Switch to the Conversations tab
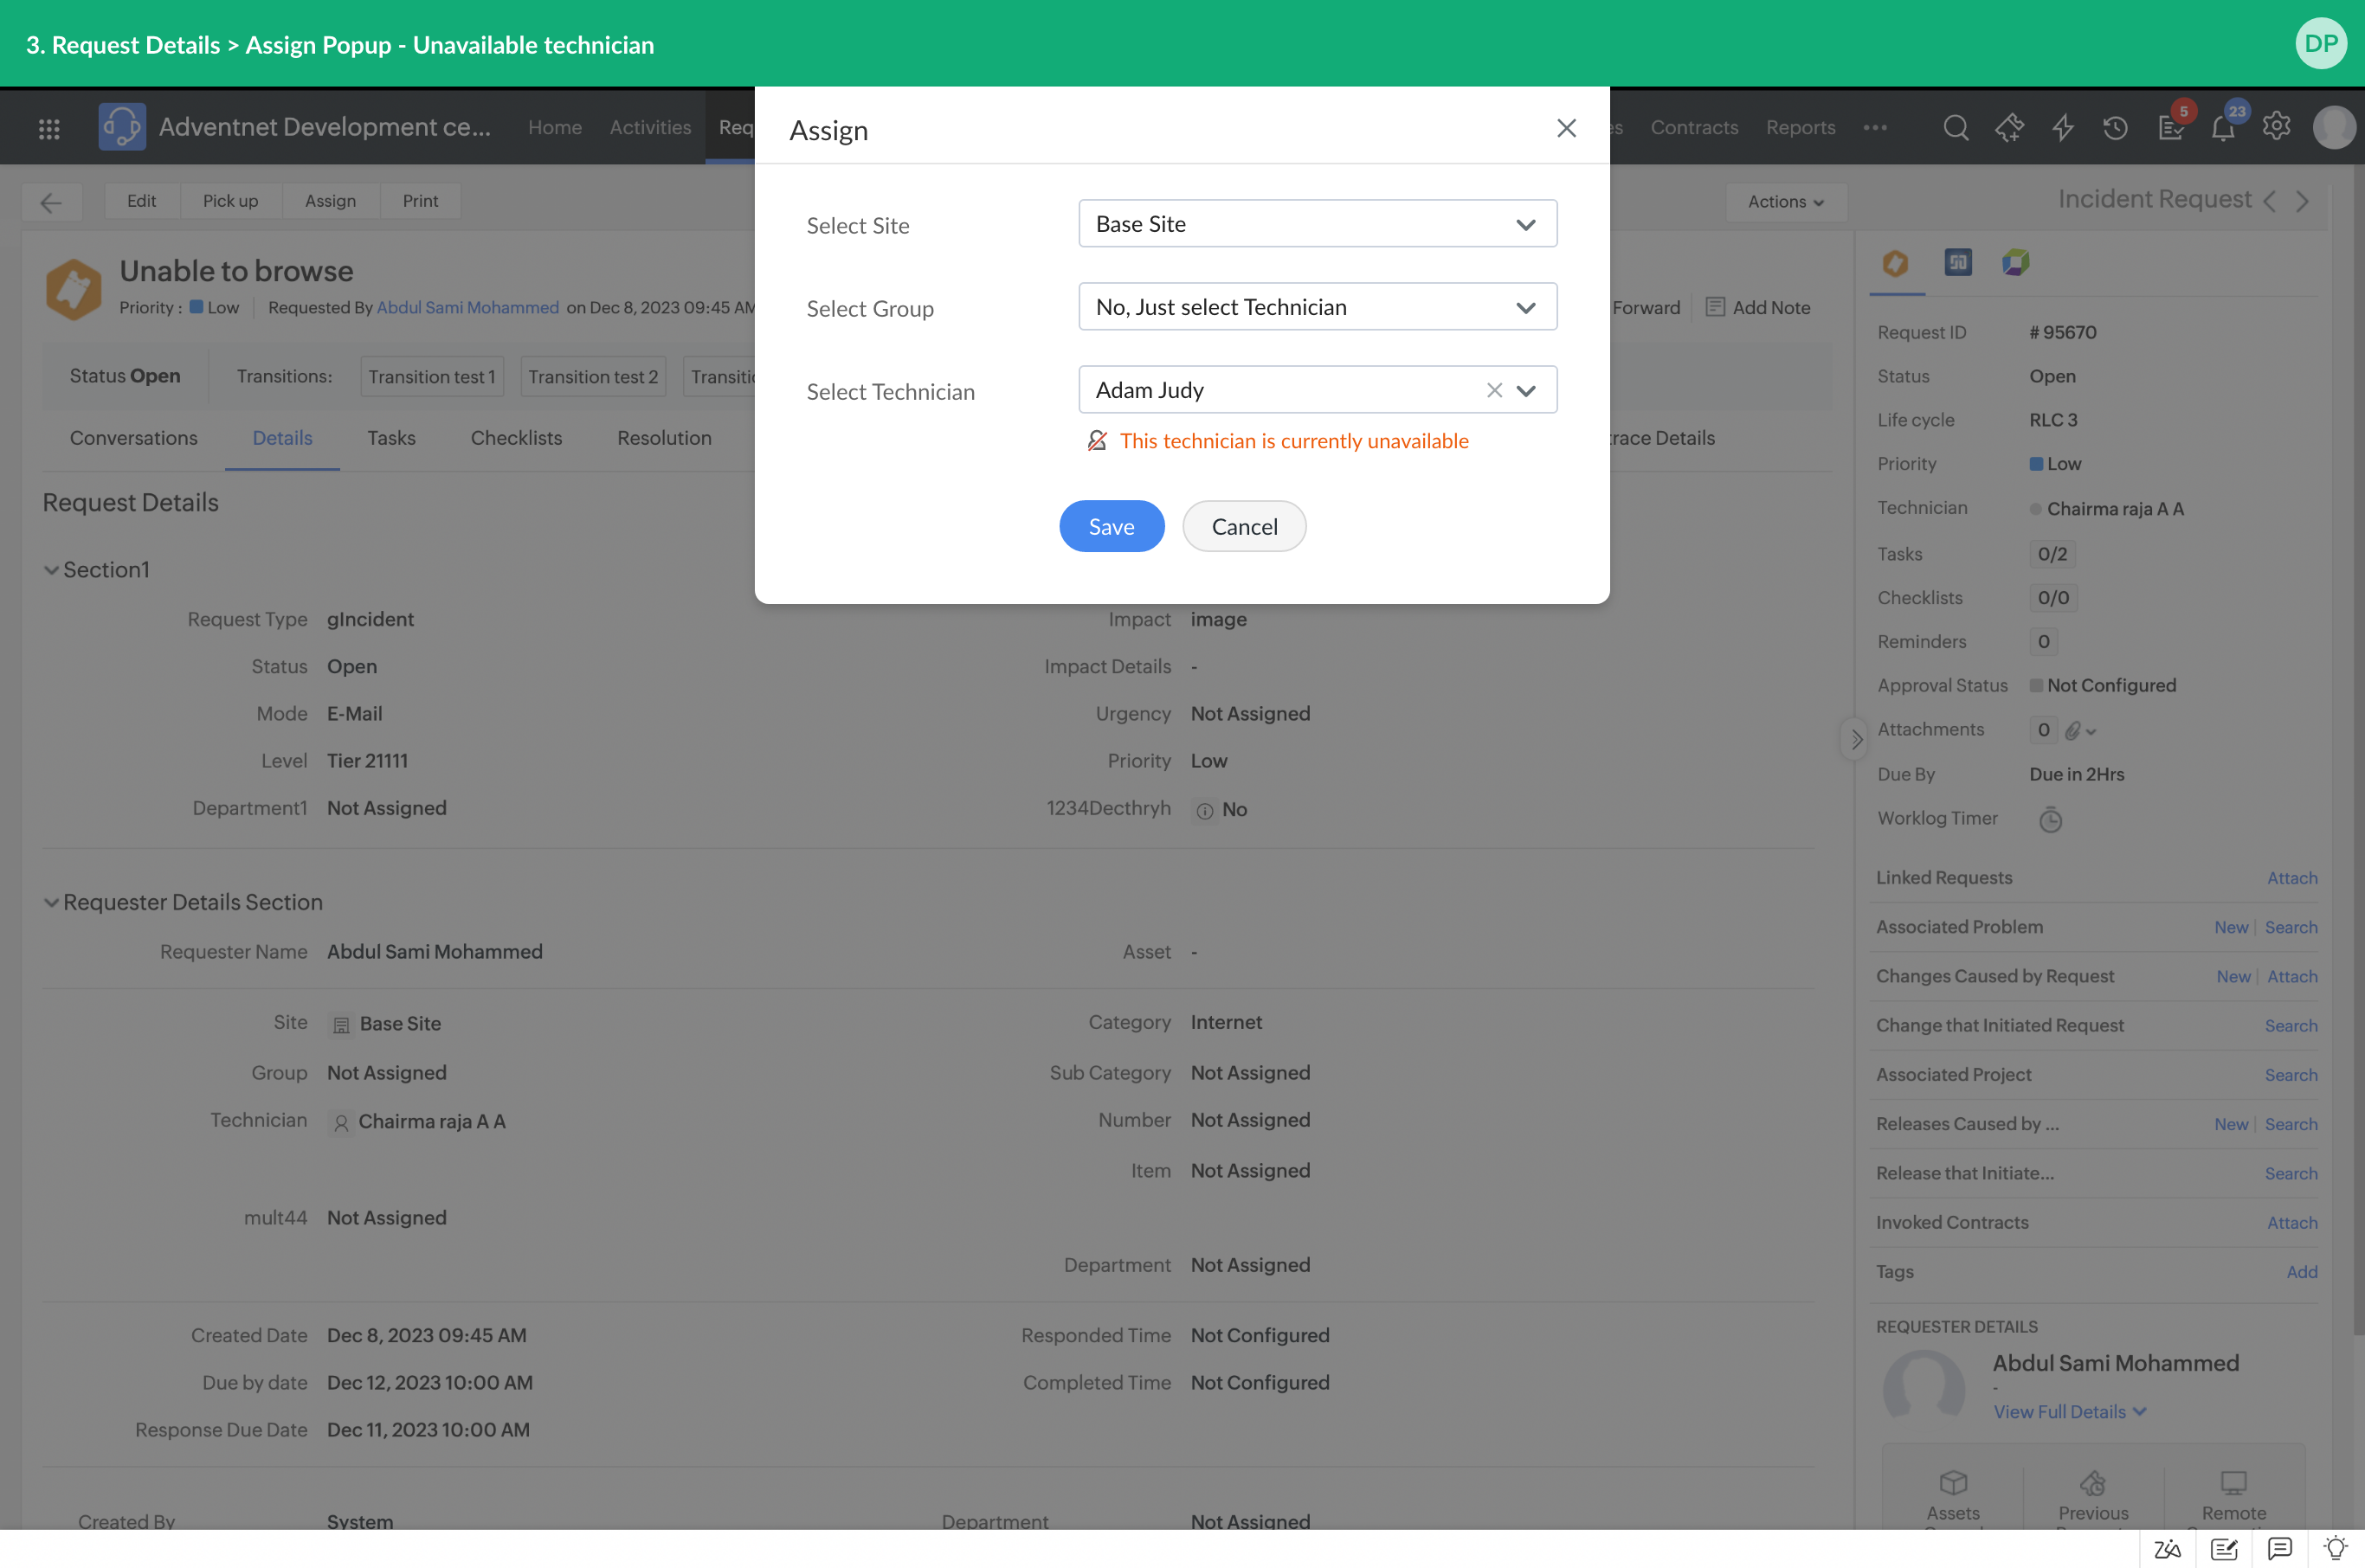The width and height of the screenshot is (2365, 1568). pos(133,438)
